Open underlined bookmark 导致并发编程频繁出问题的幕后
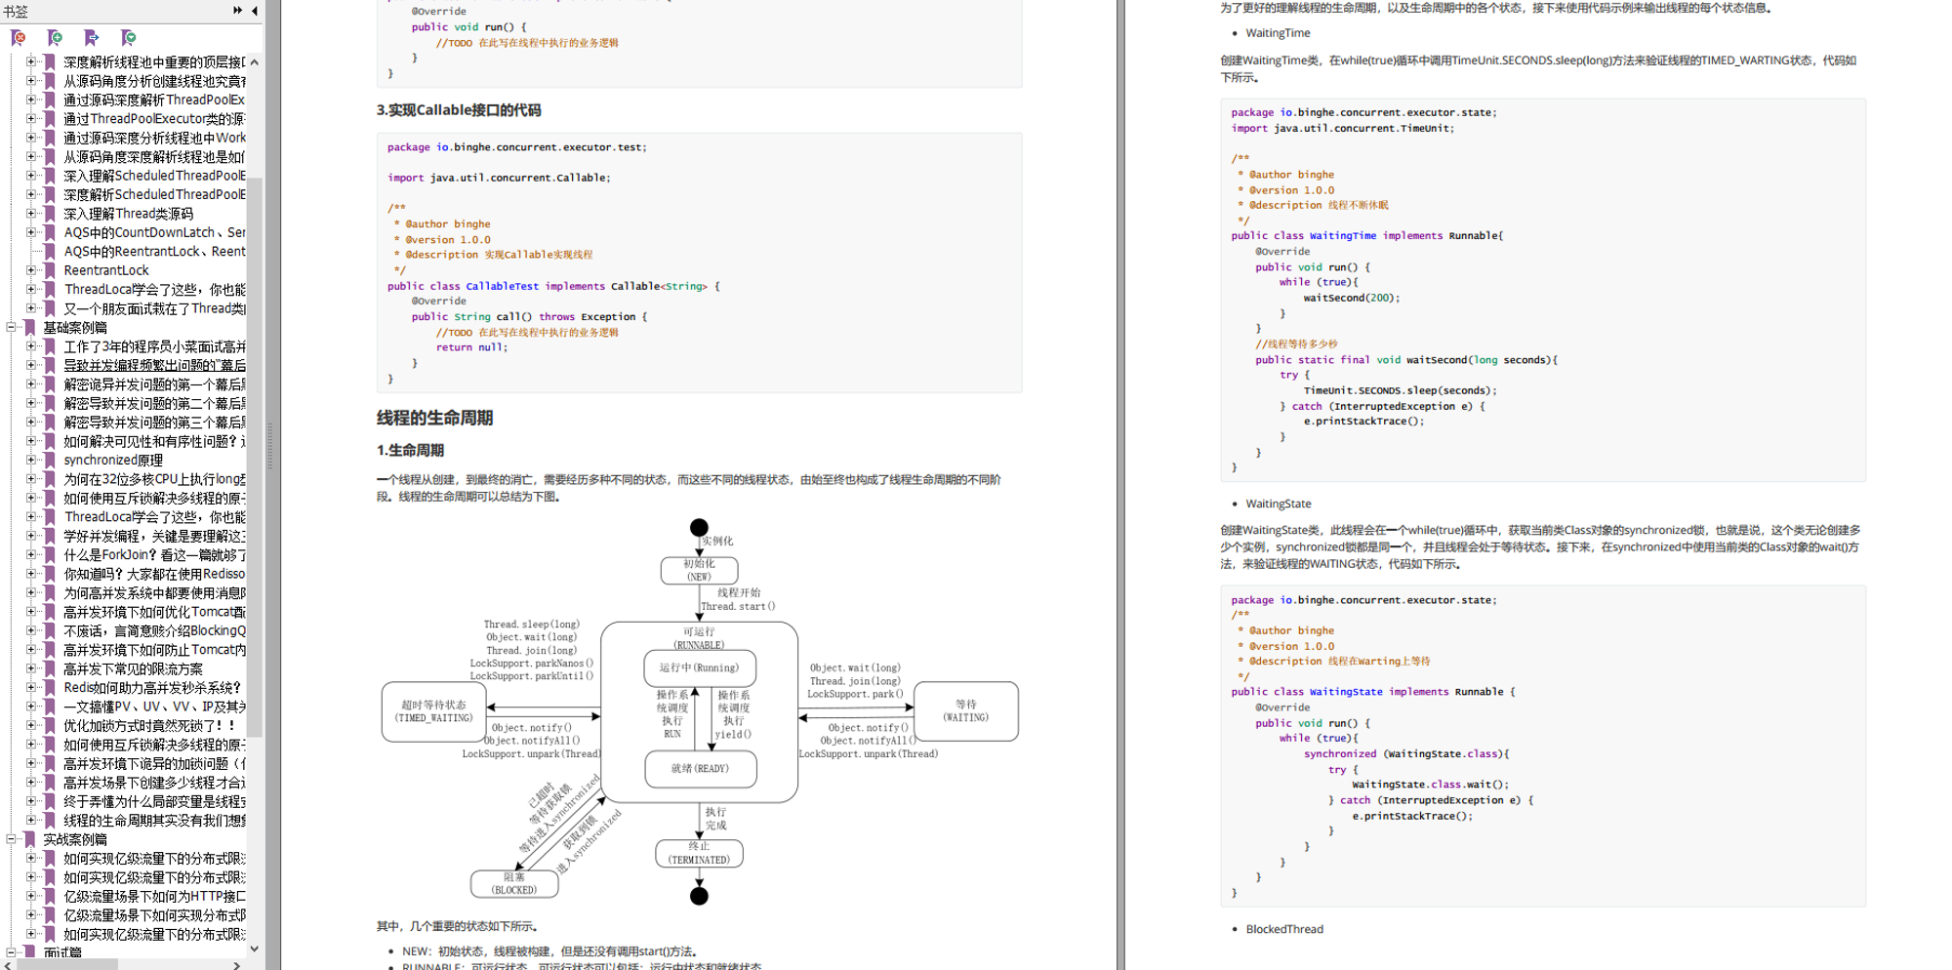Viewport: 1952px width, 970px height. [x=154, y=365]
